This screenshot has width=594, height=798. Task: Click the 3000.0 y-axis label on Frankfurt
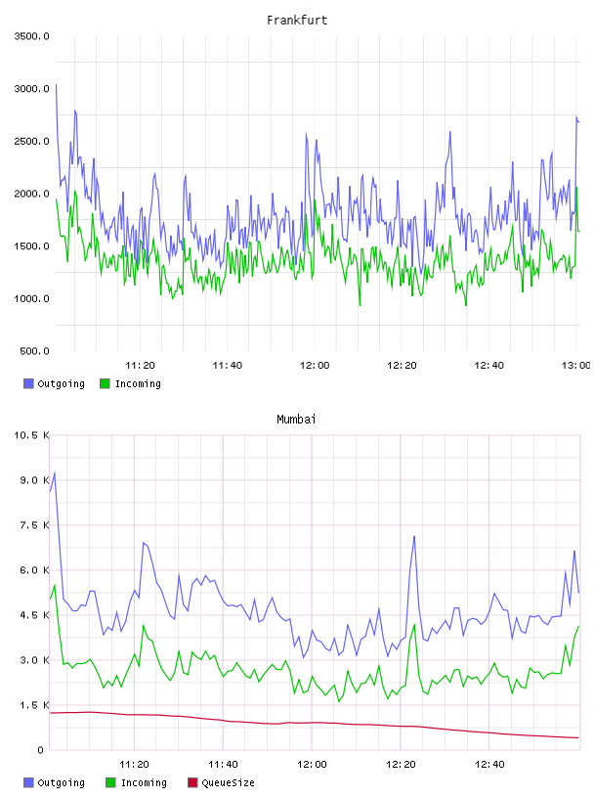coord(31,89)
